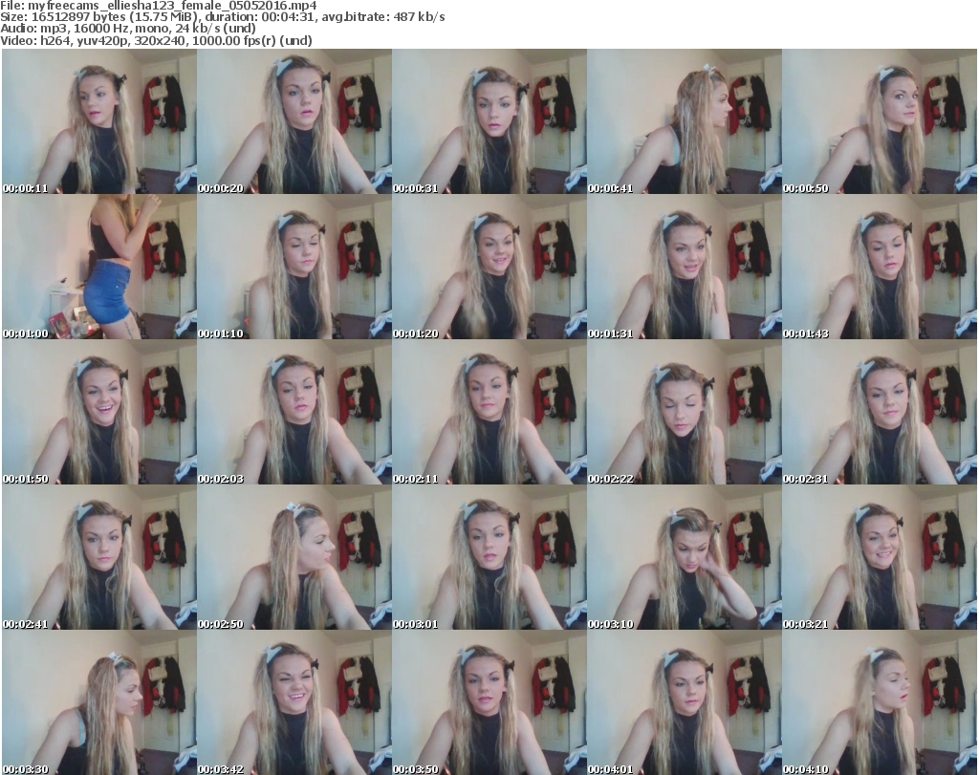Select the thumbnail frame at 00:00:20
Screen dimensions: 979x775
294,121
